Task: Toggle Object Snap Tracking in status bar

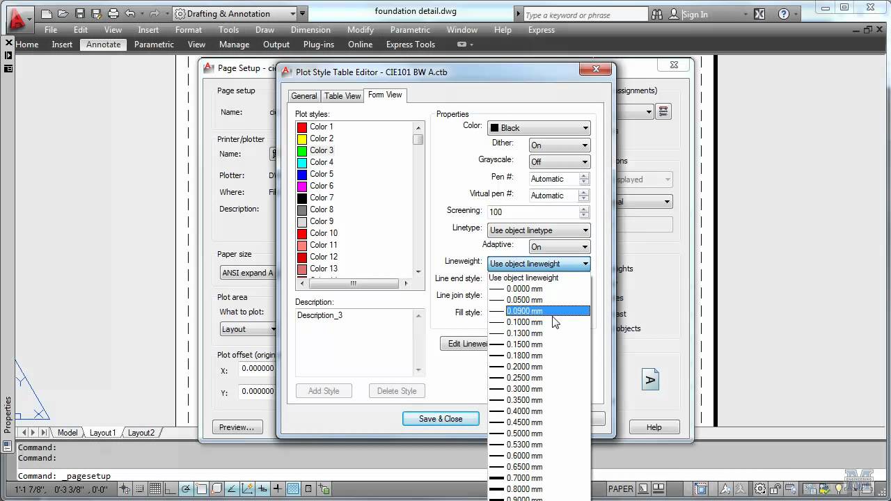Action: [x=232, y=488]
